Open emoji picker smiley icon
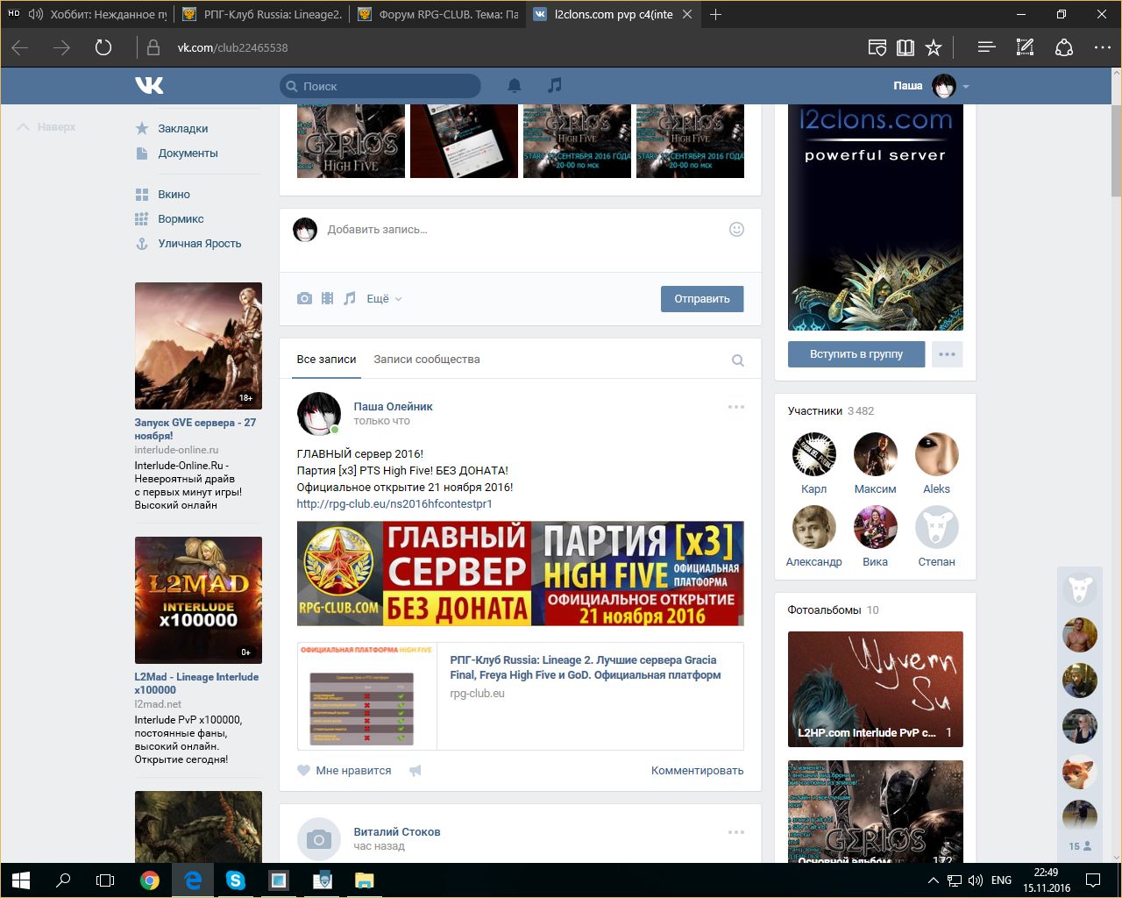This screenshot has width=1122, height=898. click(736, 229)
